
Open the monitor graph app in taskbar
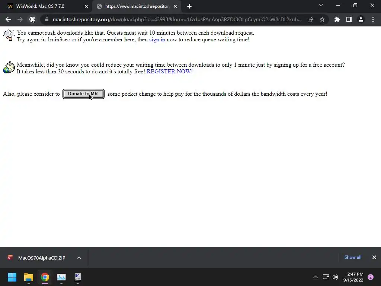click(61, 277)
